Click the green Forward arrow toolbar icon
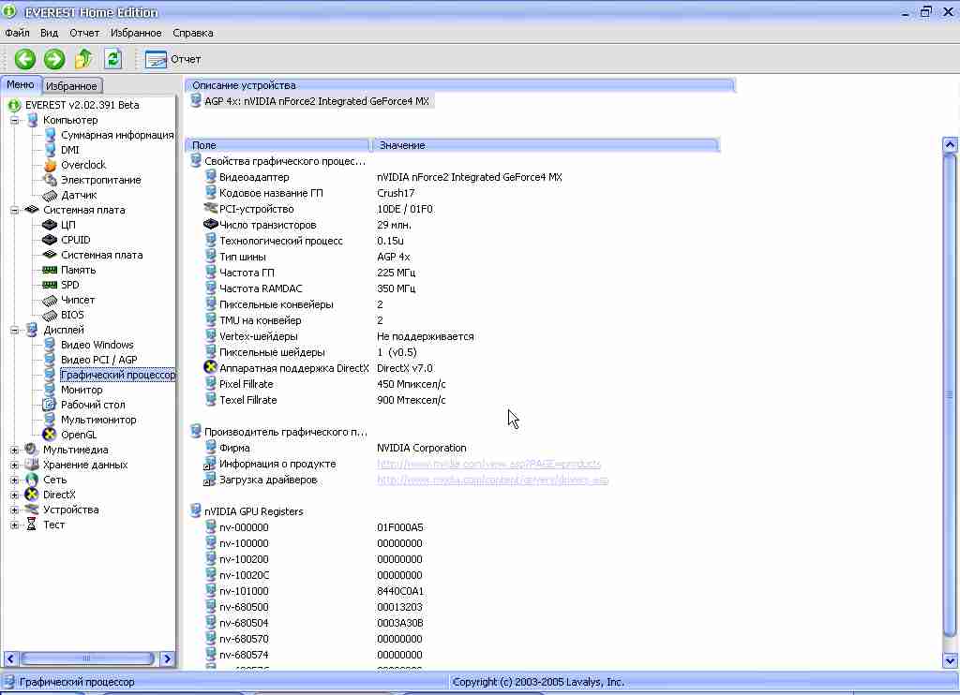This screenshot has height=695, width=960. tap(54, 59)
